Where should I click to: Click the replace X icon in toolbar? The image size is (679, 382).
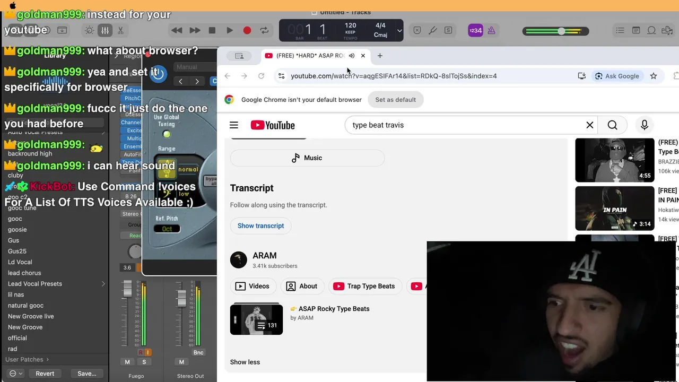(x=417, y=30)
